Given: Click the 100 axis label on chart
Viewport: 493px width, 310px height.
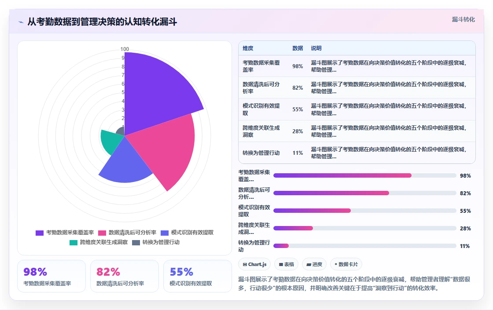Looking at the screenshot, I should click(125, 49).
